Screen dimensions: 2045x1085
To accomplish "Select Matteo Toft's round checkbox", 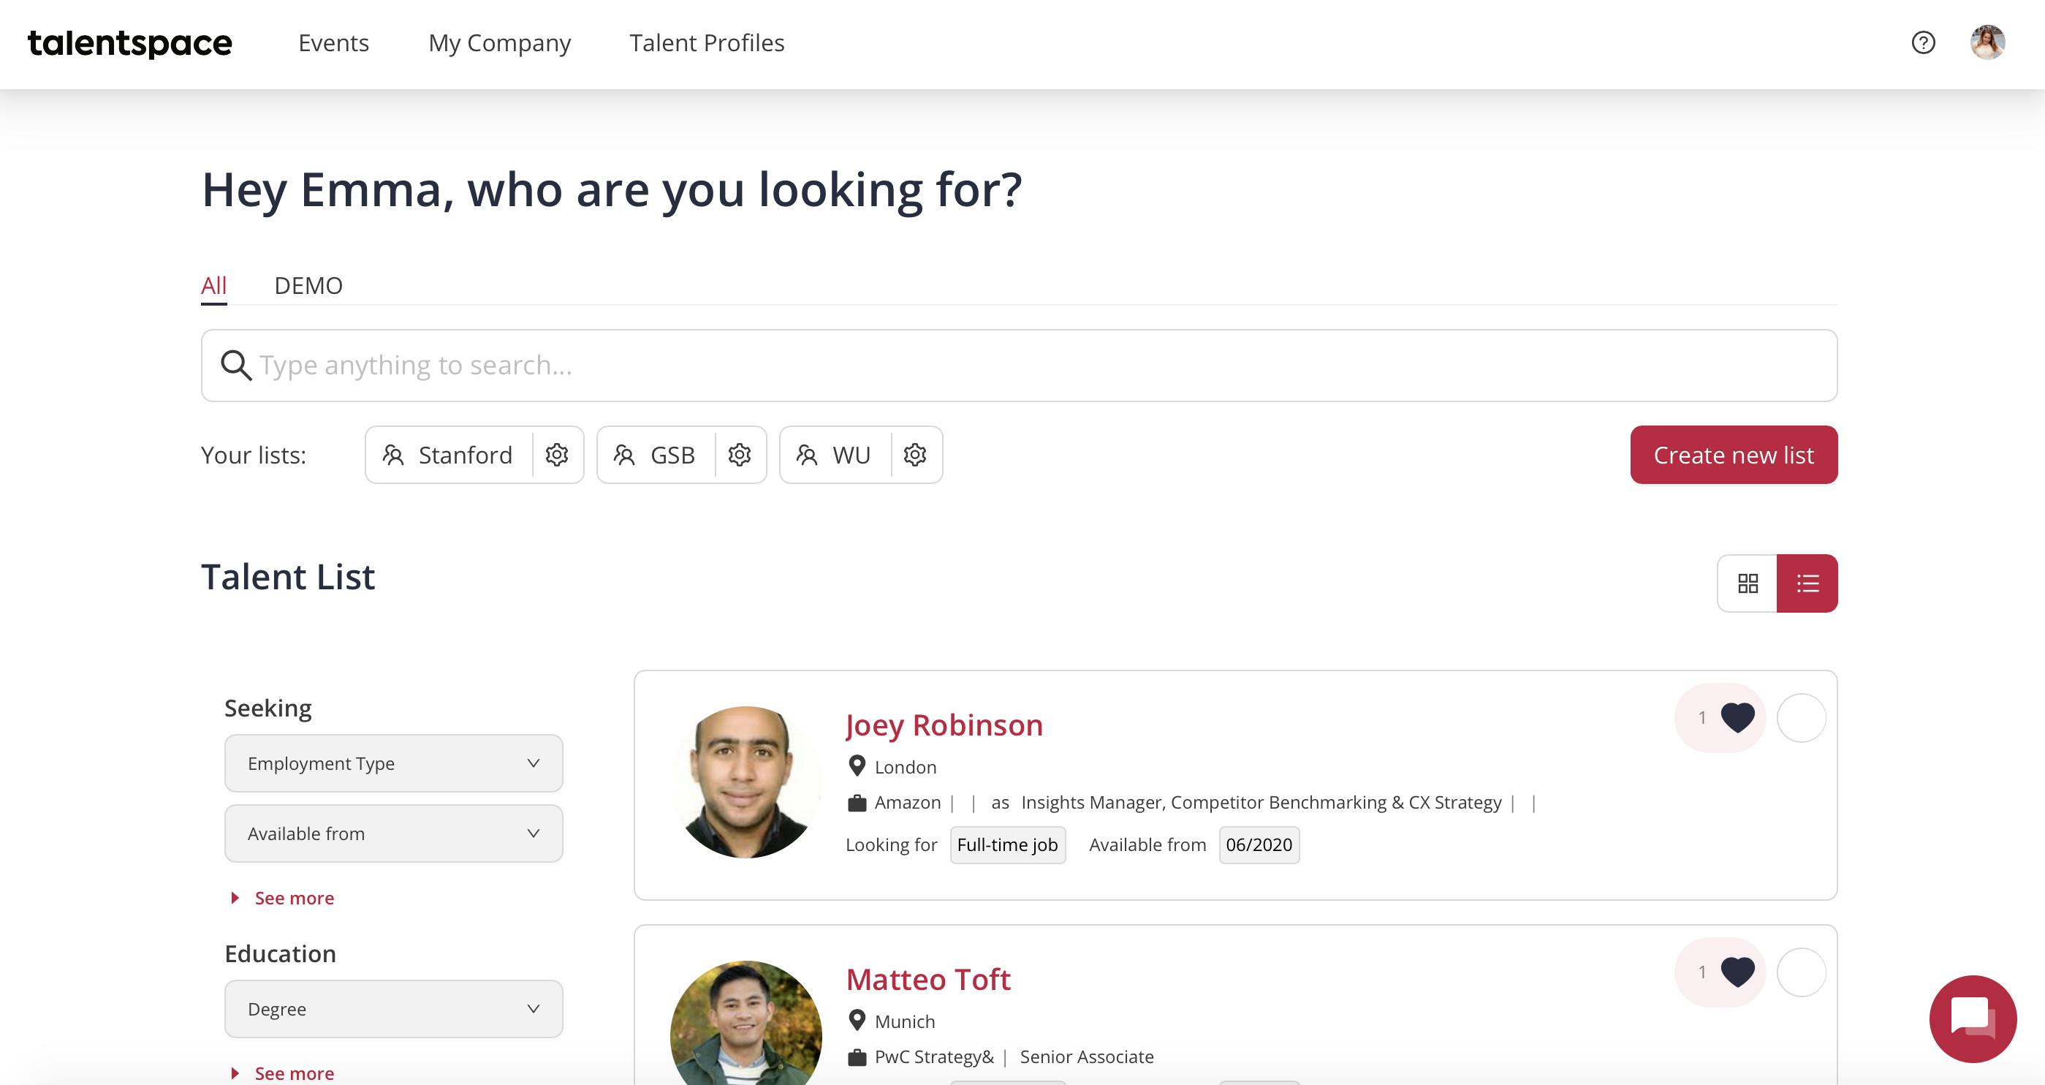I will pos(1802,972).
